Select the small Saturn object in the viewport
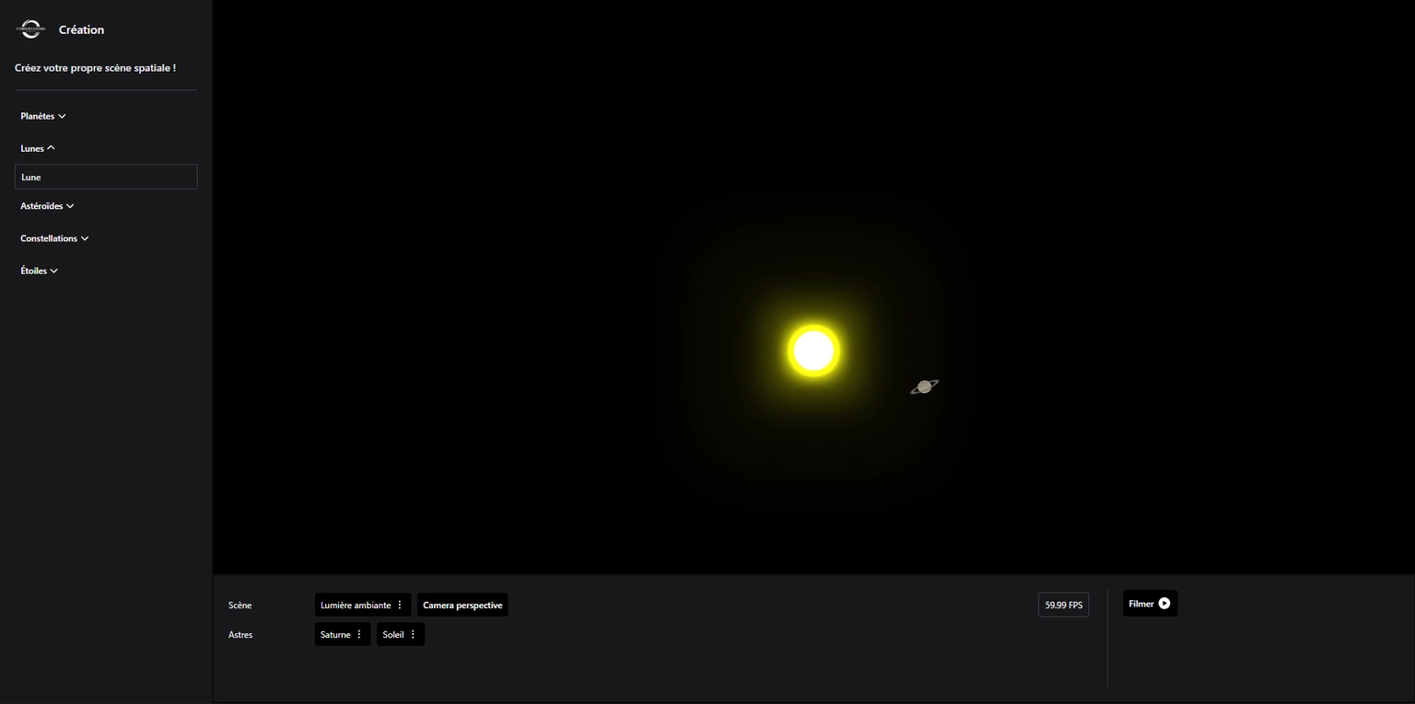 [x=923, y=387]
